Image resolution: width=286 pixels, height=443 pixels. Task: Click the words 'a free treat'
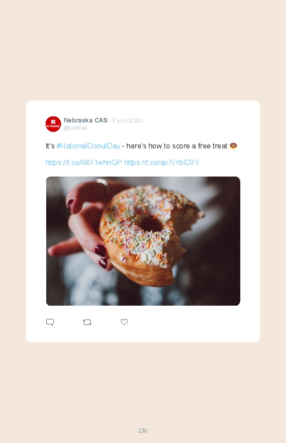tap(210, 146)
